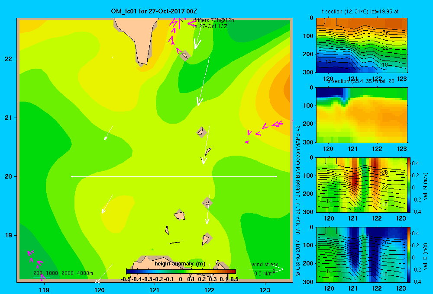Open the eastward velocity section panel
Viewport: 433px width, 294px height.
click(x=362, y=255)
